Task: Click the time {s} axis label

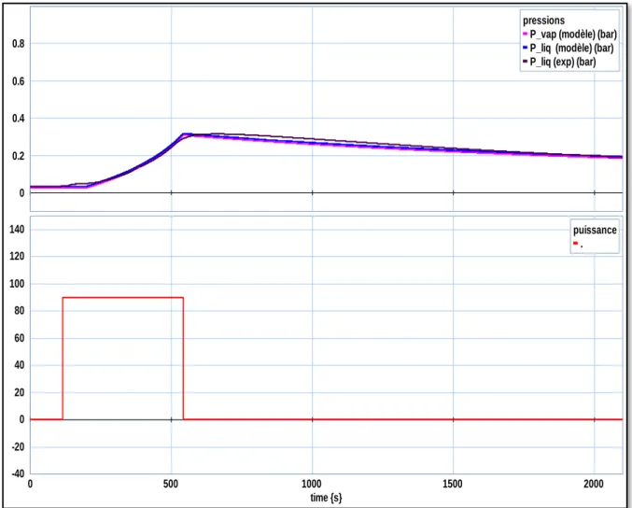Action: pyautogui.click(x=326, y=498)
